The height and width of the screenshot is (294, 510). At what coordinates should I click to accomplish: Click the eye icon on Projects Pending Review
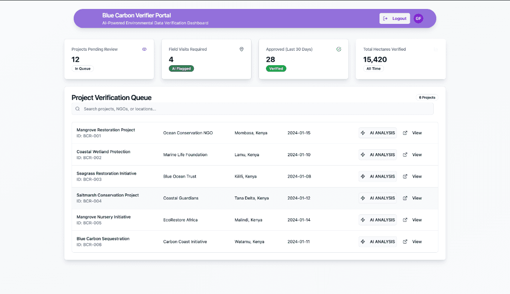(x=144, y=49)
